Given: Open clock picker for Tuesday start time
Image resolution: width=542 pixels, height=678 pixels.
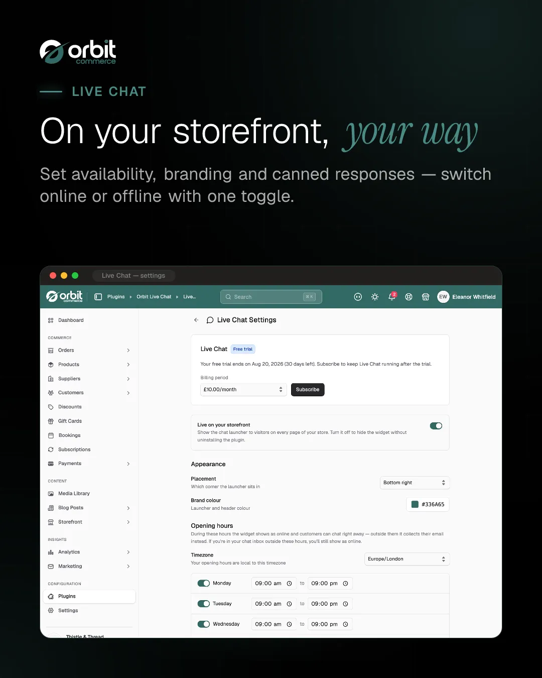Looking at the screenshot, I should click(x=289, y=604).
